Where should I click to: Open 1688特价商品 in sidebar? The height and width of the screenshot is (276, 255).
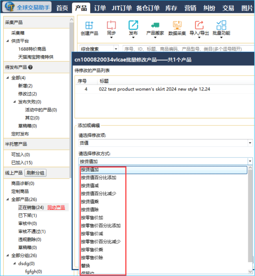pyautogui.click(x=32, y=49)
